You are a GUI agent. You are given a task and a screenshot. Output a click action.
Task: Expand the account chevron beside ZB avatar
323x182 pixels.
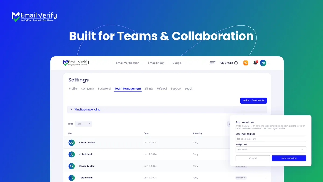click(x=269, y=63)
